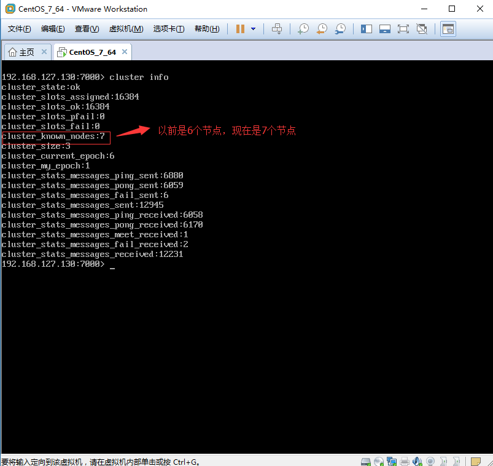The image size is (493, 466).
Task: Open the 选项卡(T) menu
Action: click(x=169, y=29)
